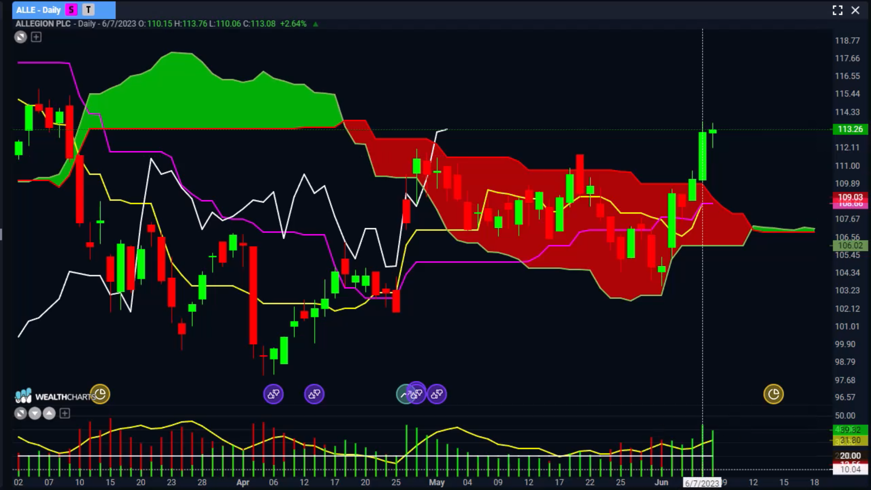Image resolution: width=871 pixels, height=490 pixels.
Task: Click the lower indicator pane resize icon
Action: point(20,413)
